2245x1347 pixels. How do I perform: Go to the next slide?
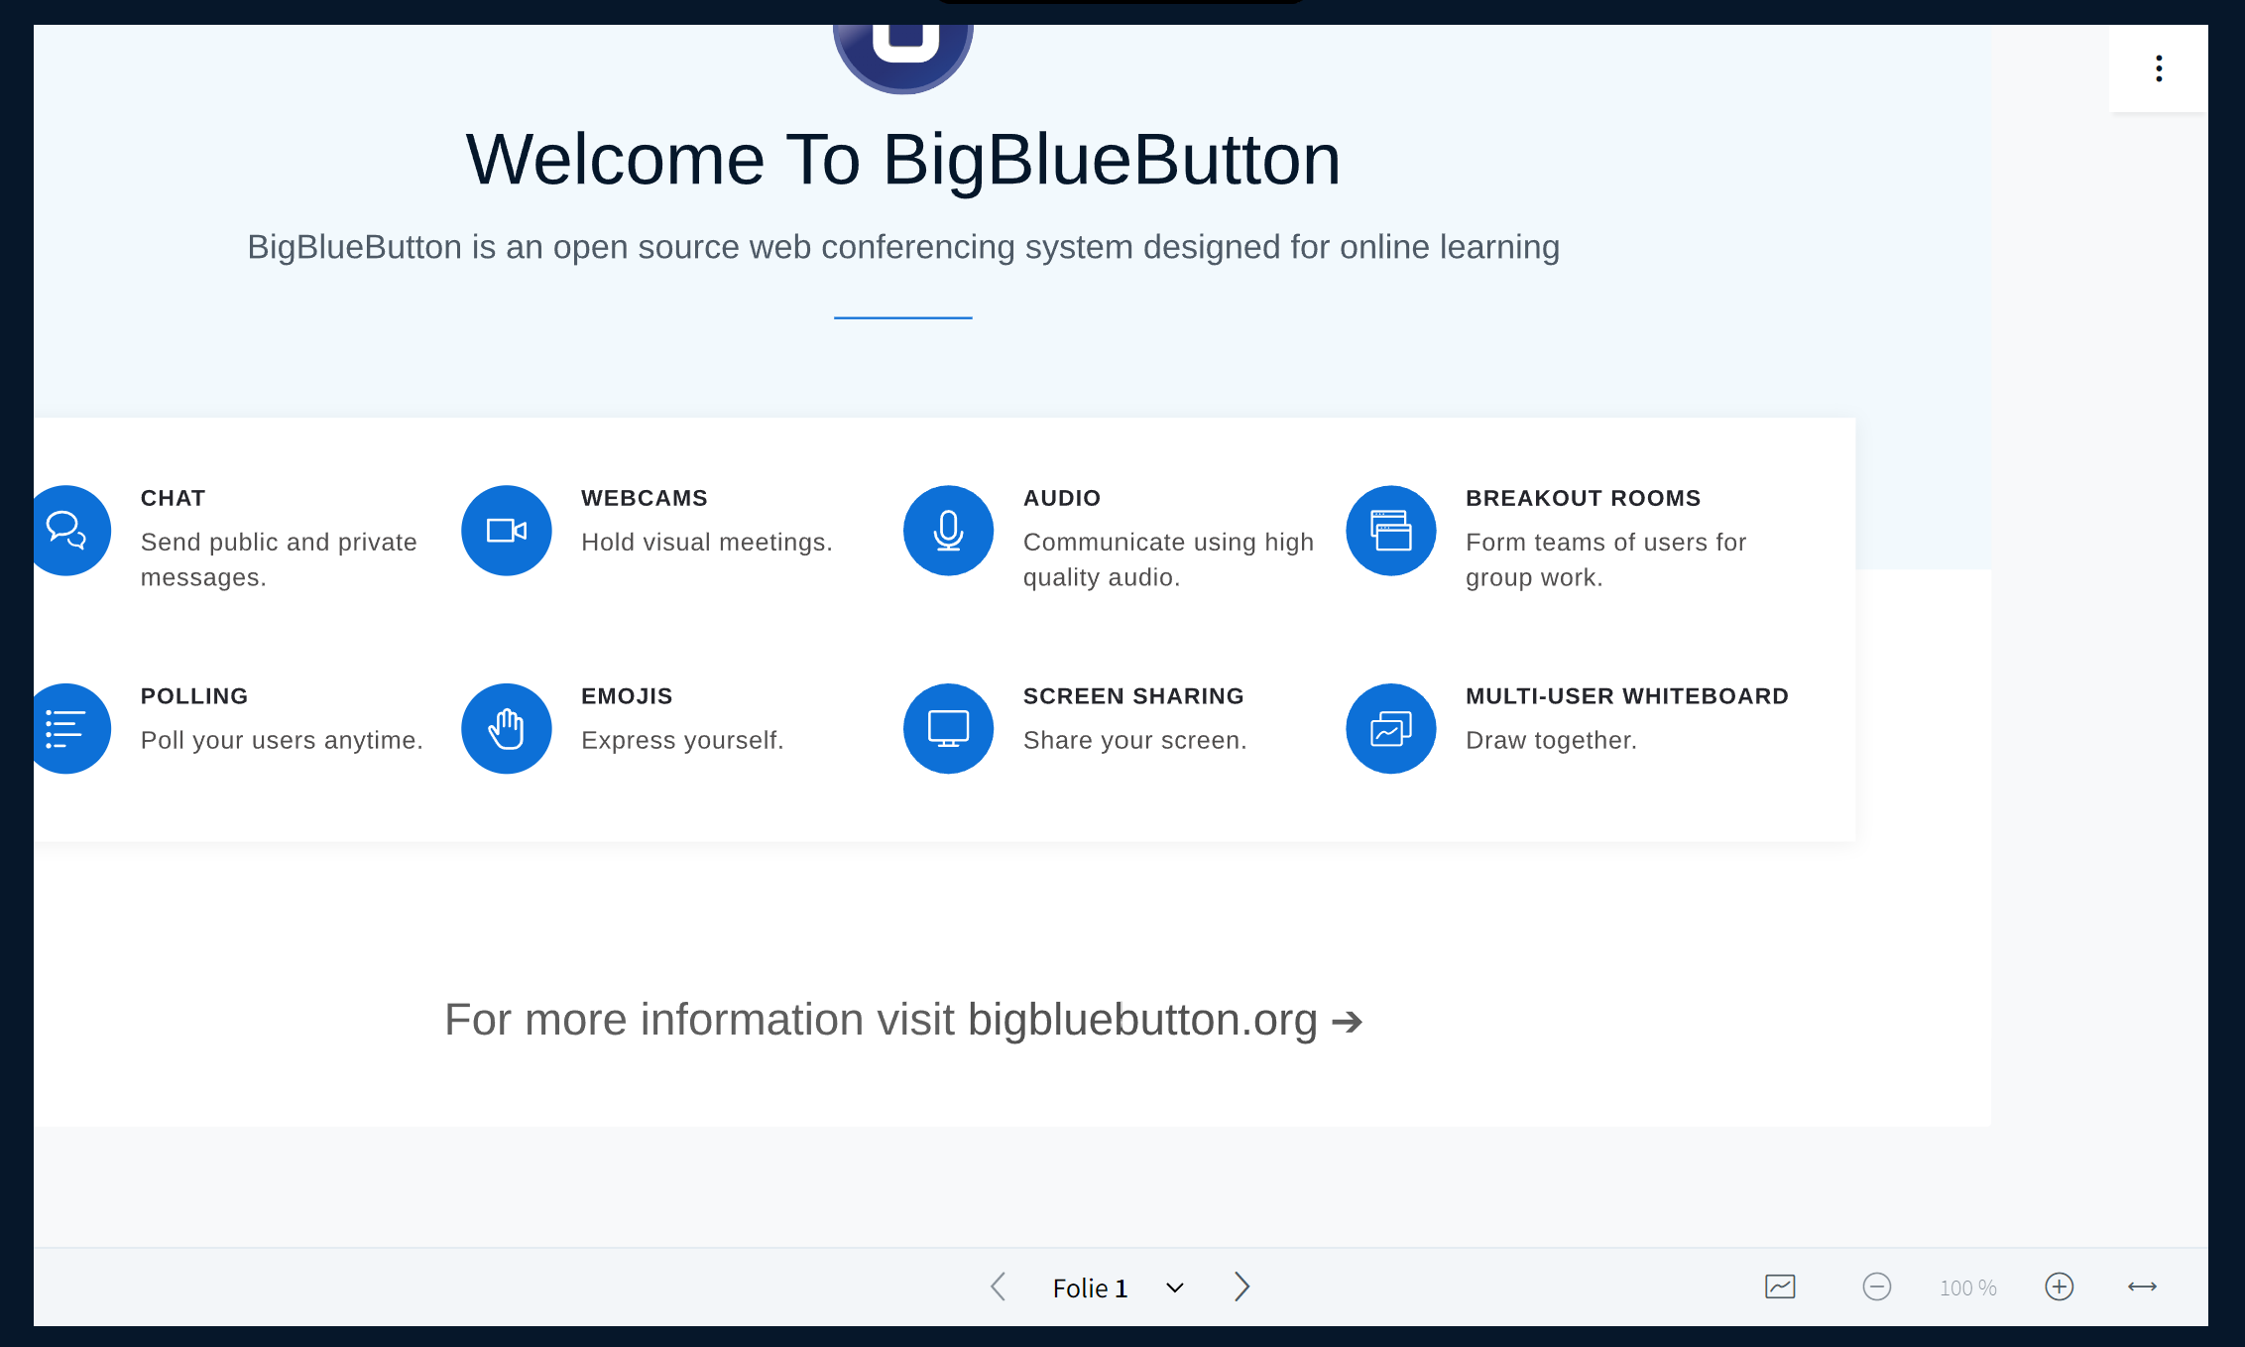click(x=1241, y=1286)
